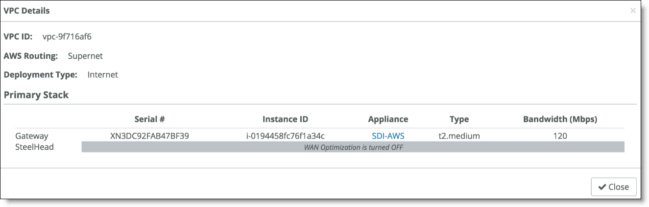Select the t2.medium type value
The width and height of the screenshot is (649, 207).
[459, 136]
